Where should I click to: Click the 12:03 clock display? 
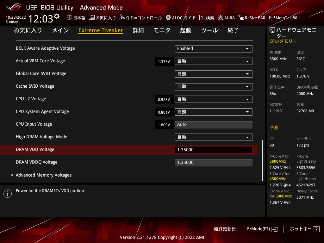tap(41, 19)
